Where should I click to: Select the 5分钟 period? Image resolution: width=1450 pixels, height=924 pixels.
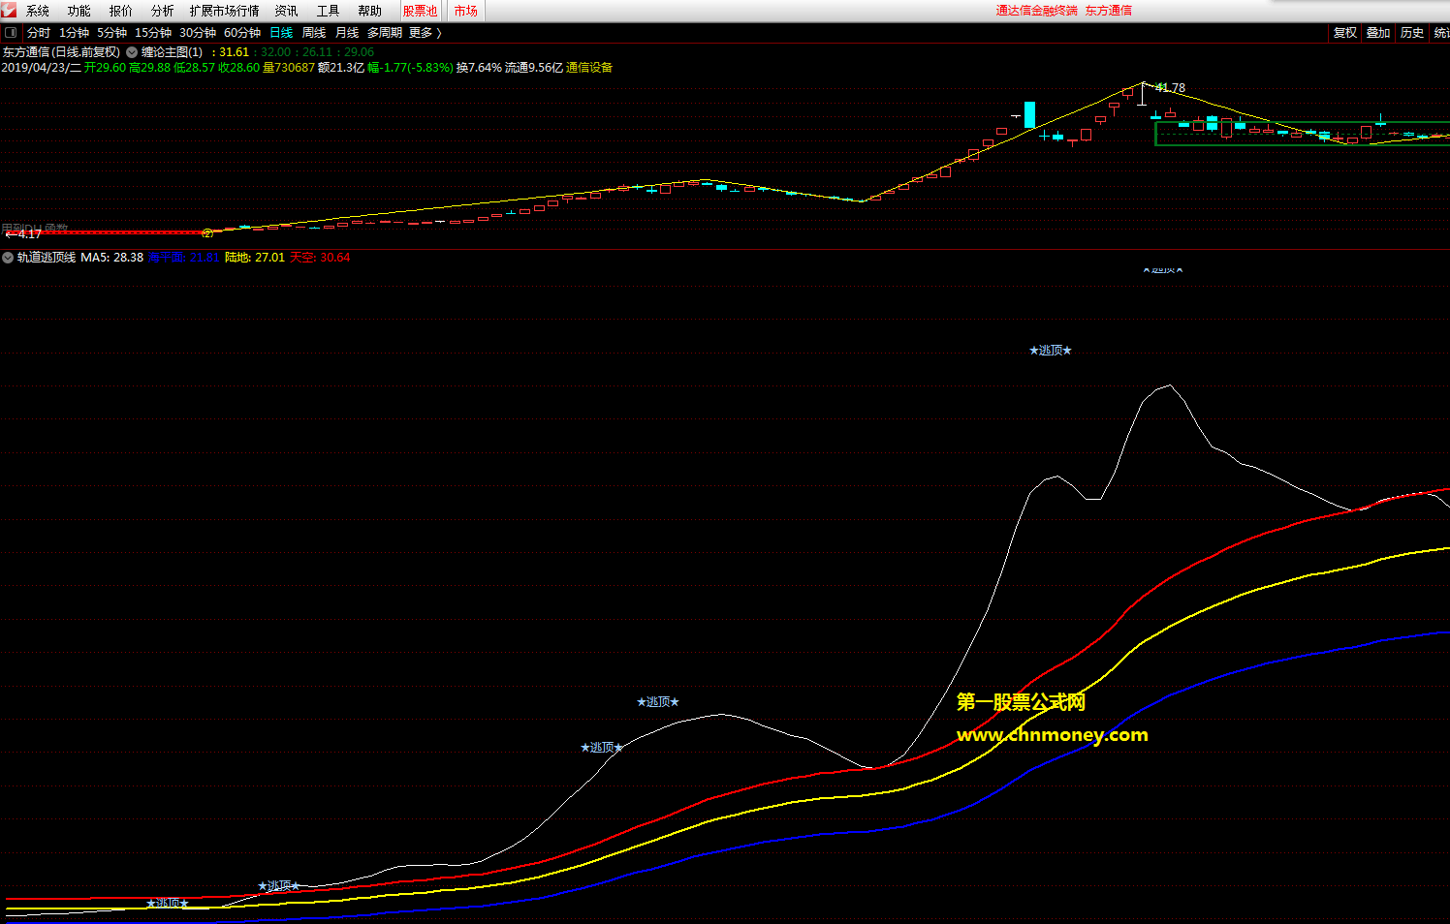point(112,33)
